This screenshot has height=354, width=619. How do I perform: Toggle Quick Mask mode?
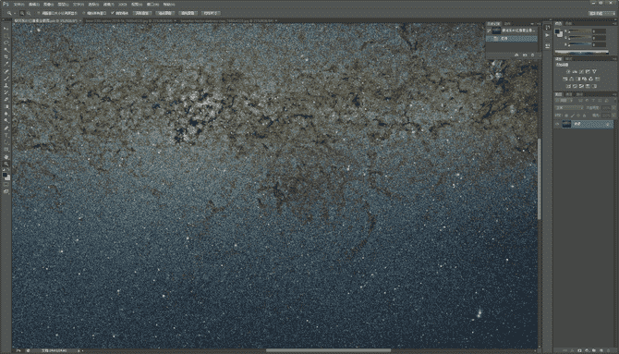(6, 184)
